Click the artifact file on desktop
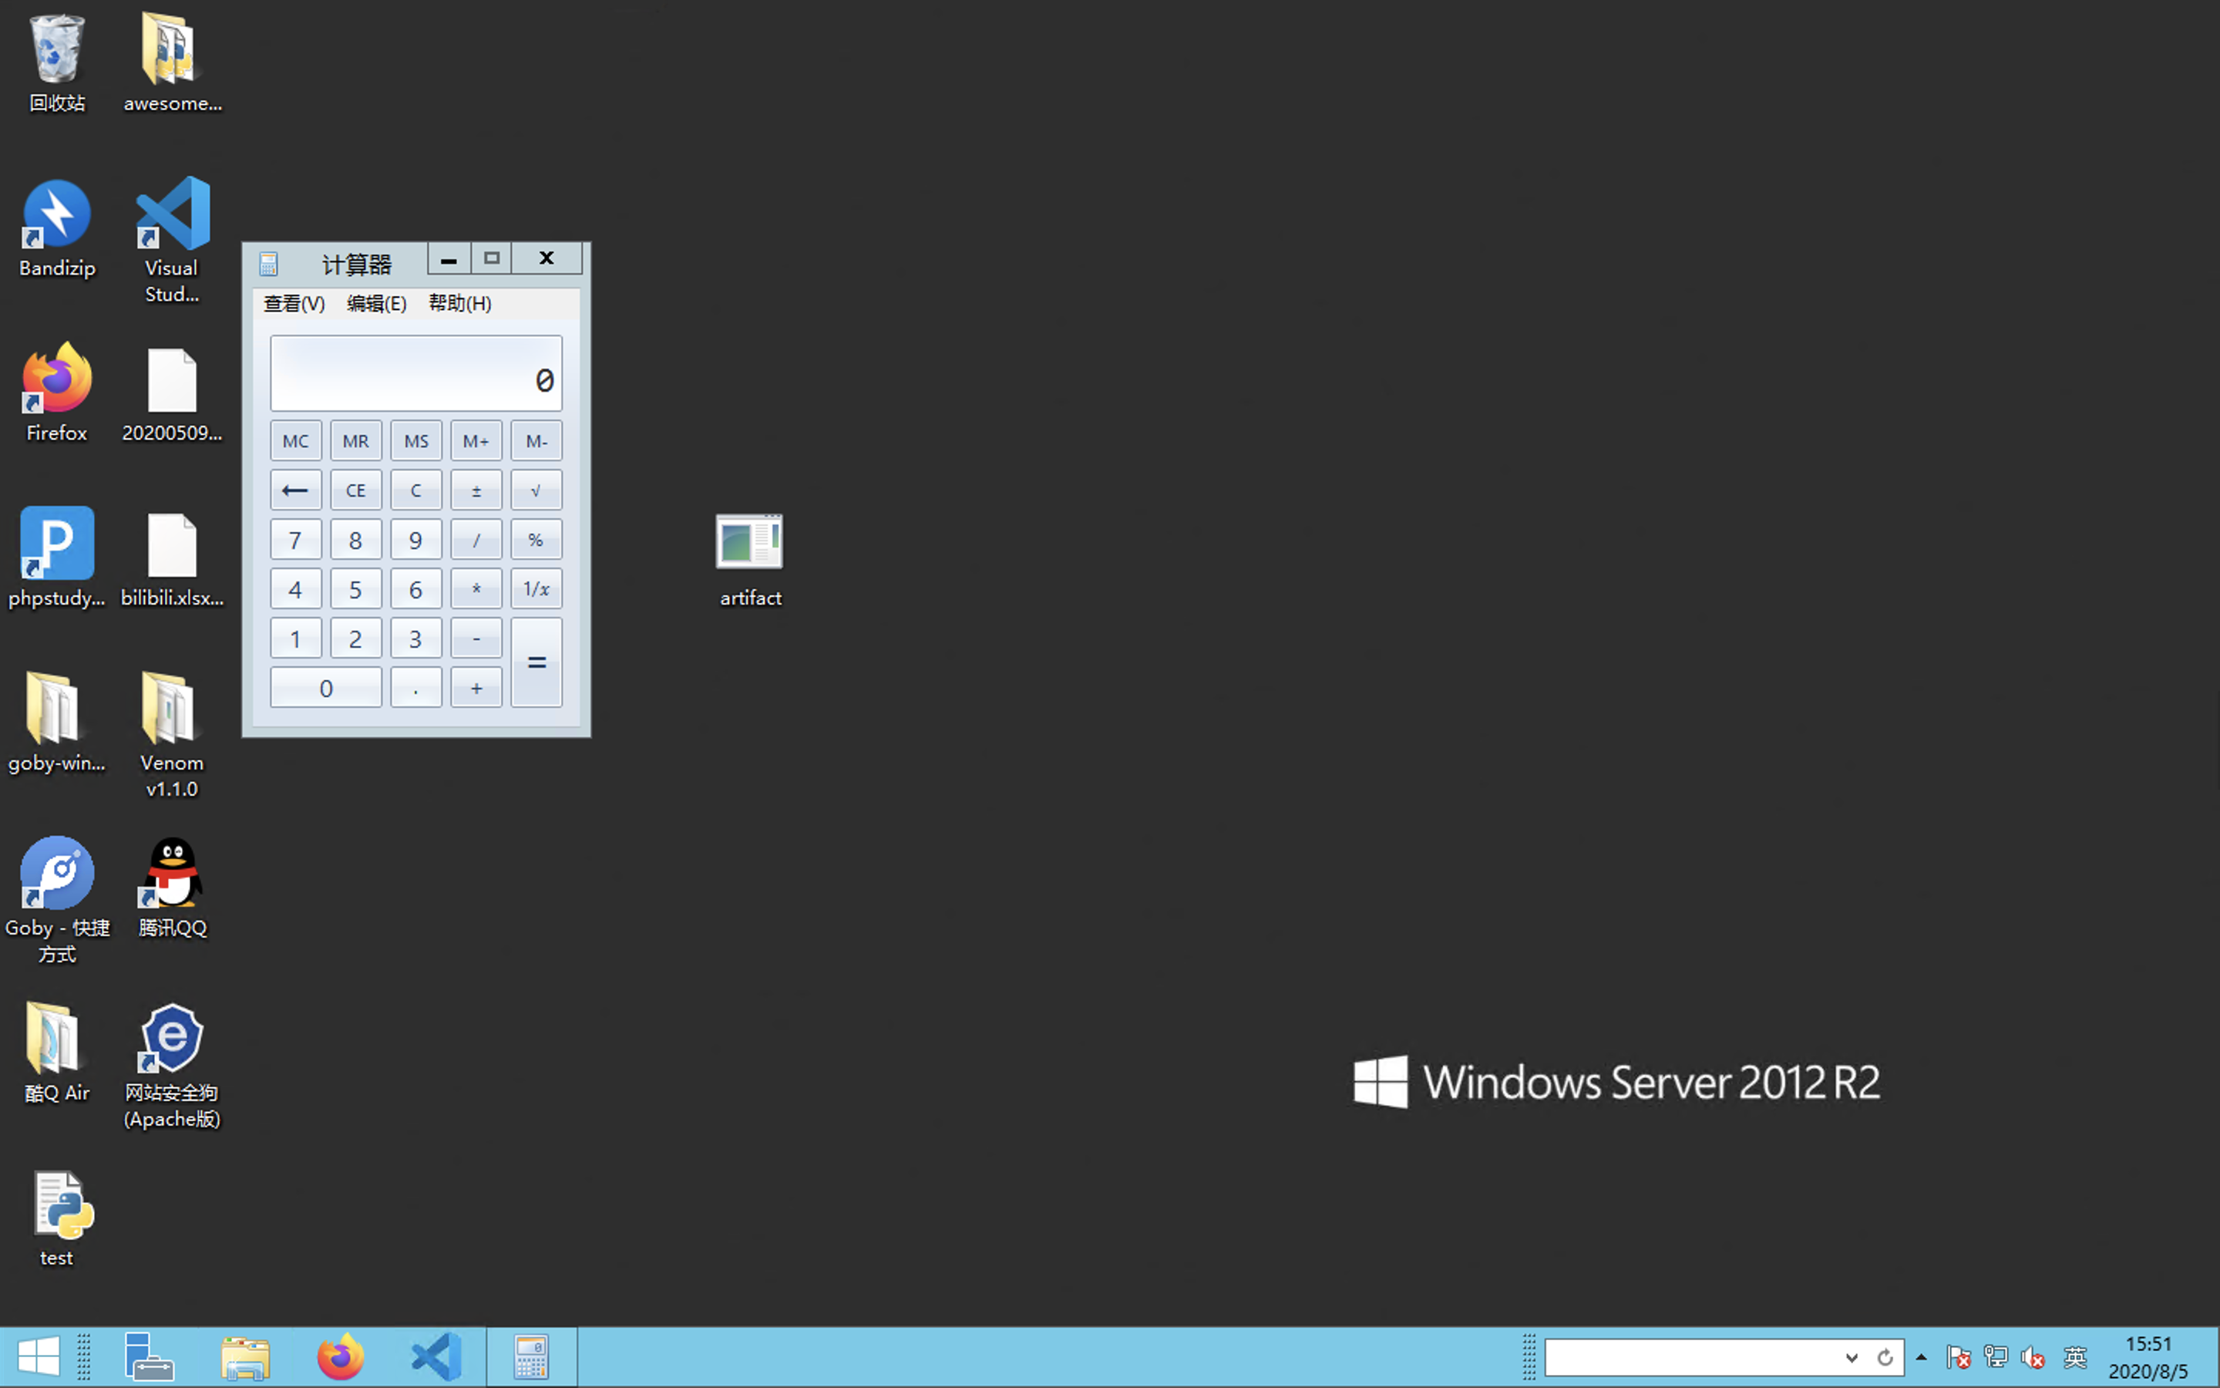 click(x=749, y=544)
